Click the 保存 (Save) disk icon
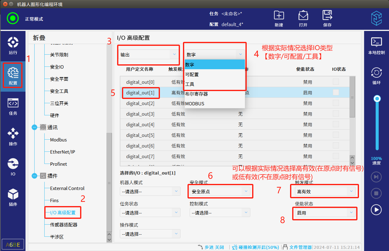This screenshot has width=389, height=251. coord(327,18)
